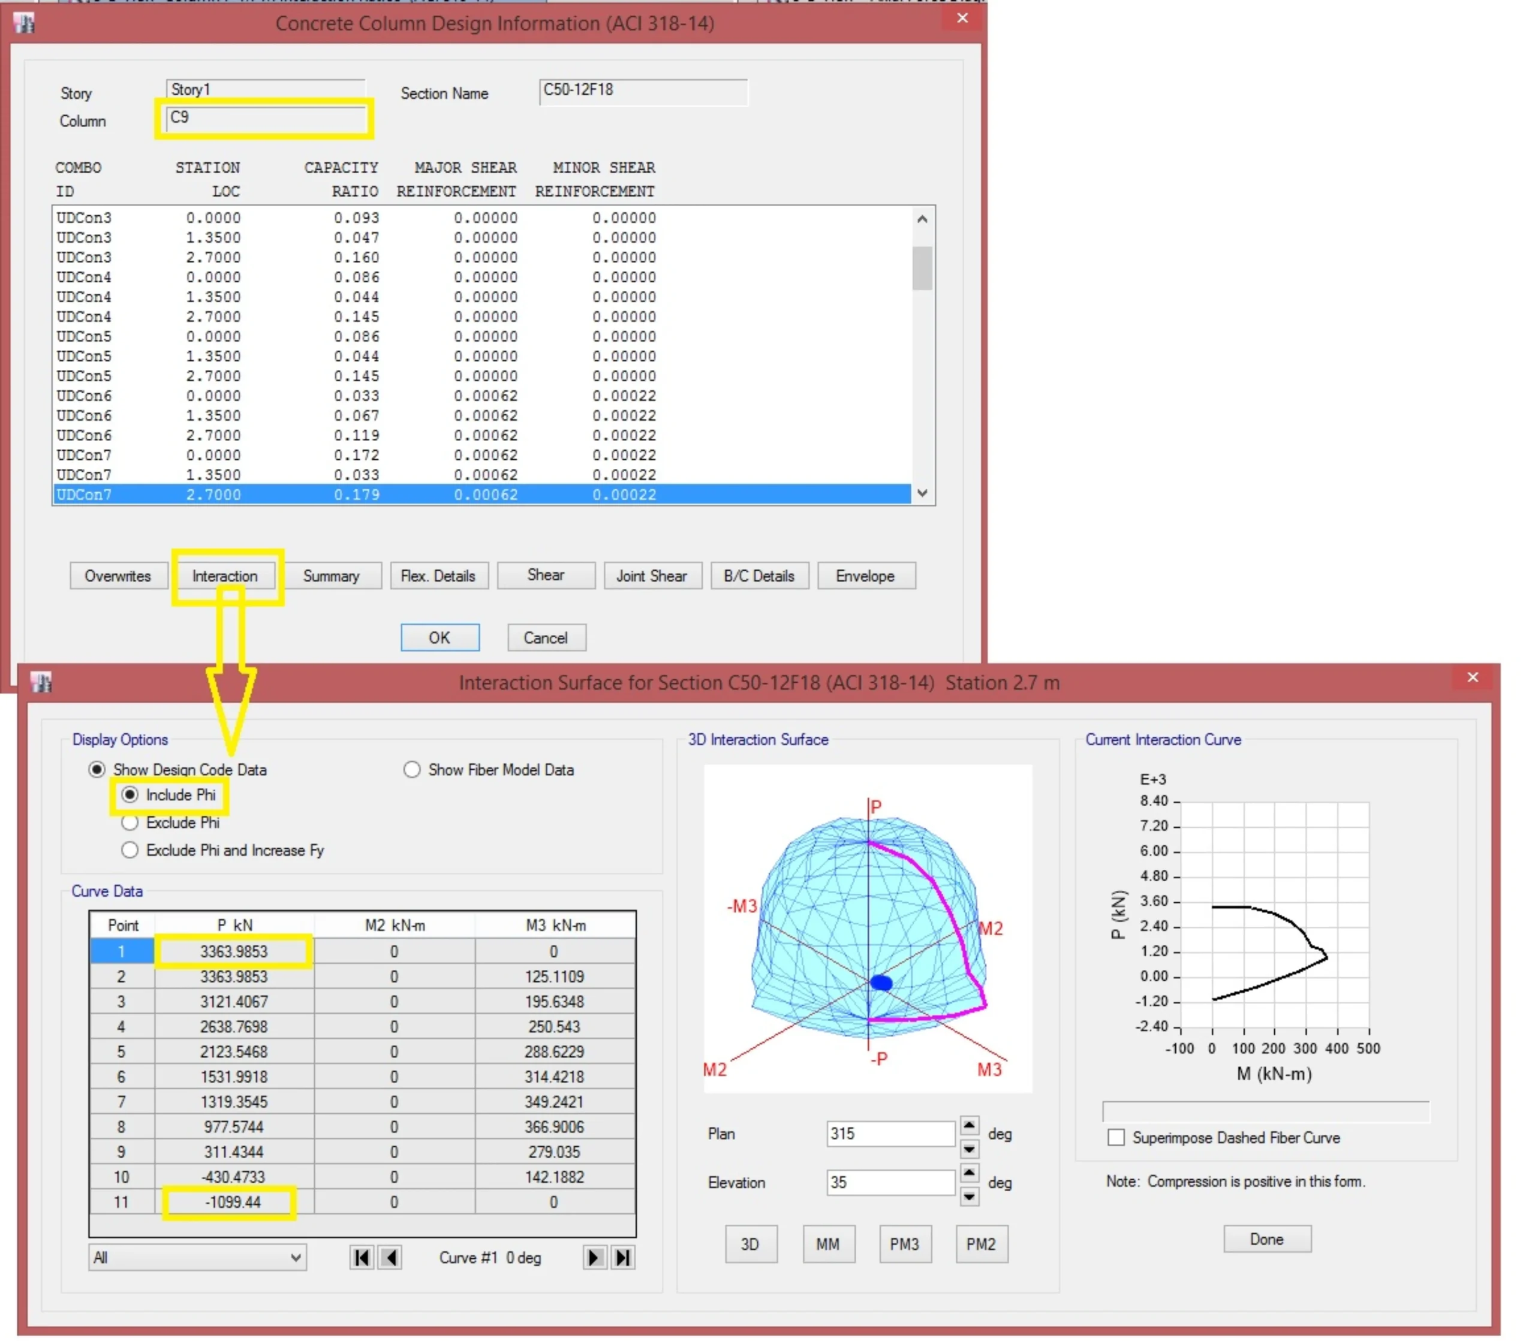Select Show Fiber Model Data option
Viewport: 1535px width, 1341px height.
(413, 769)
